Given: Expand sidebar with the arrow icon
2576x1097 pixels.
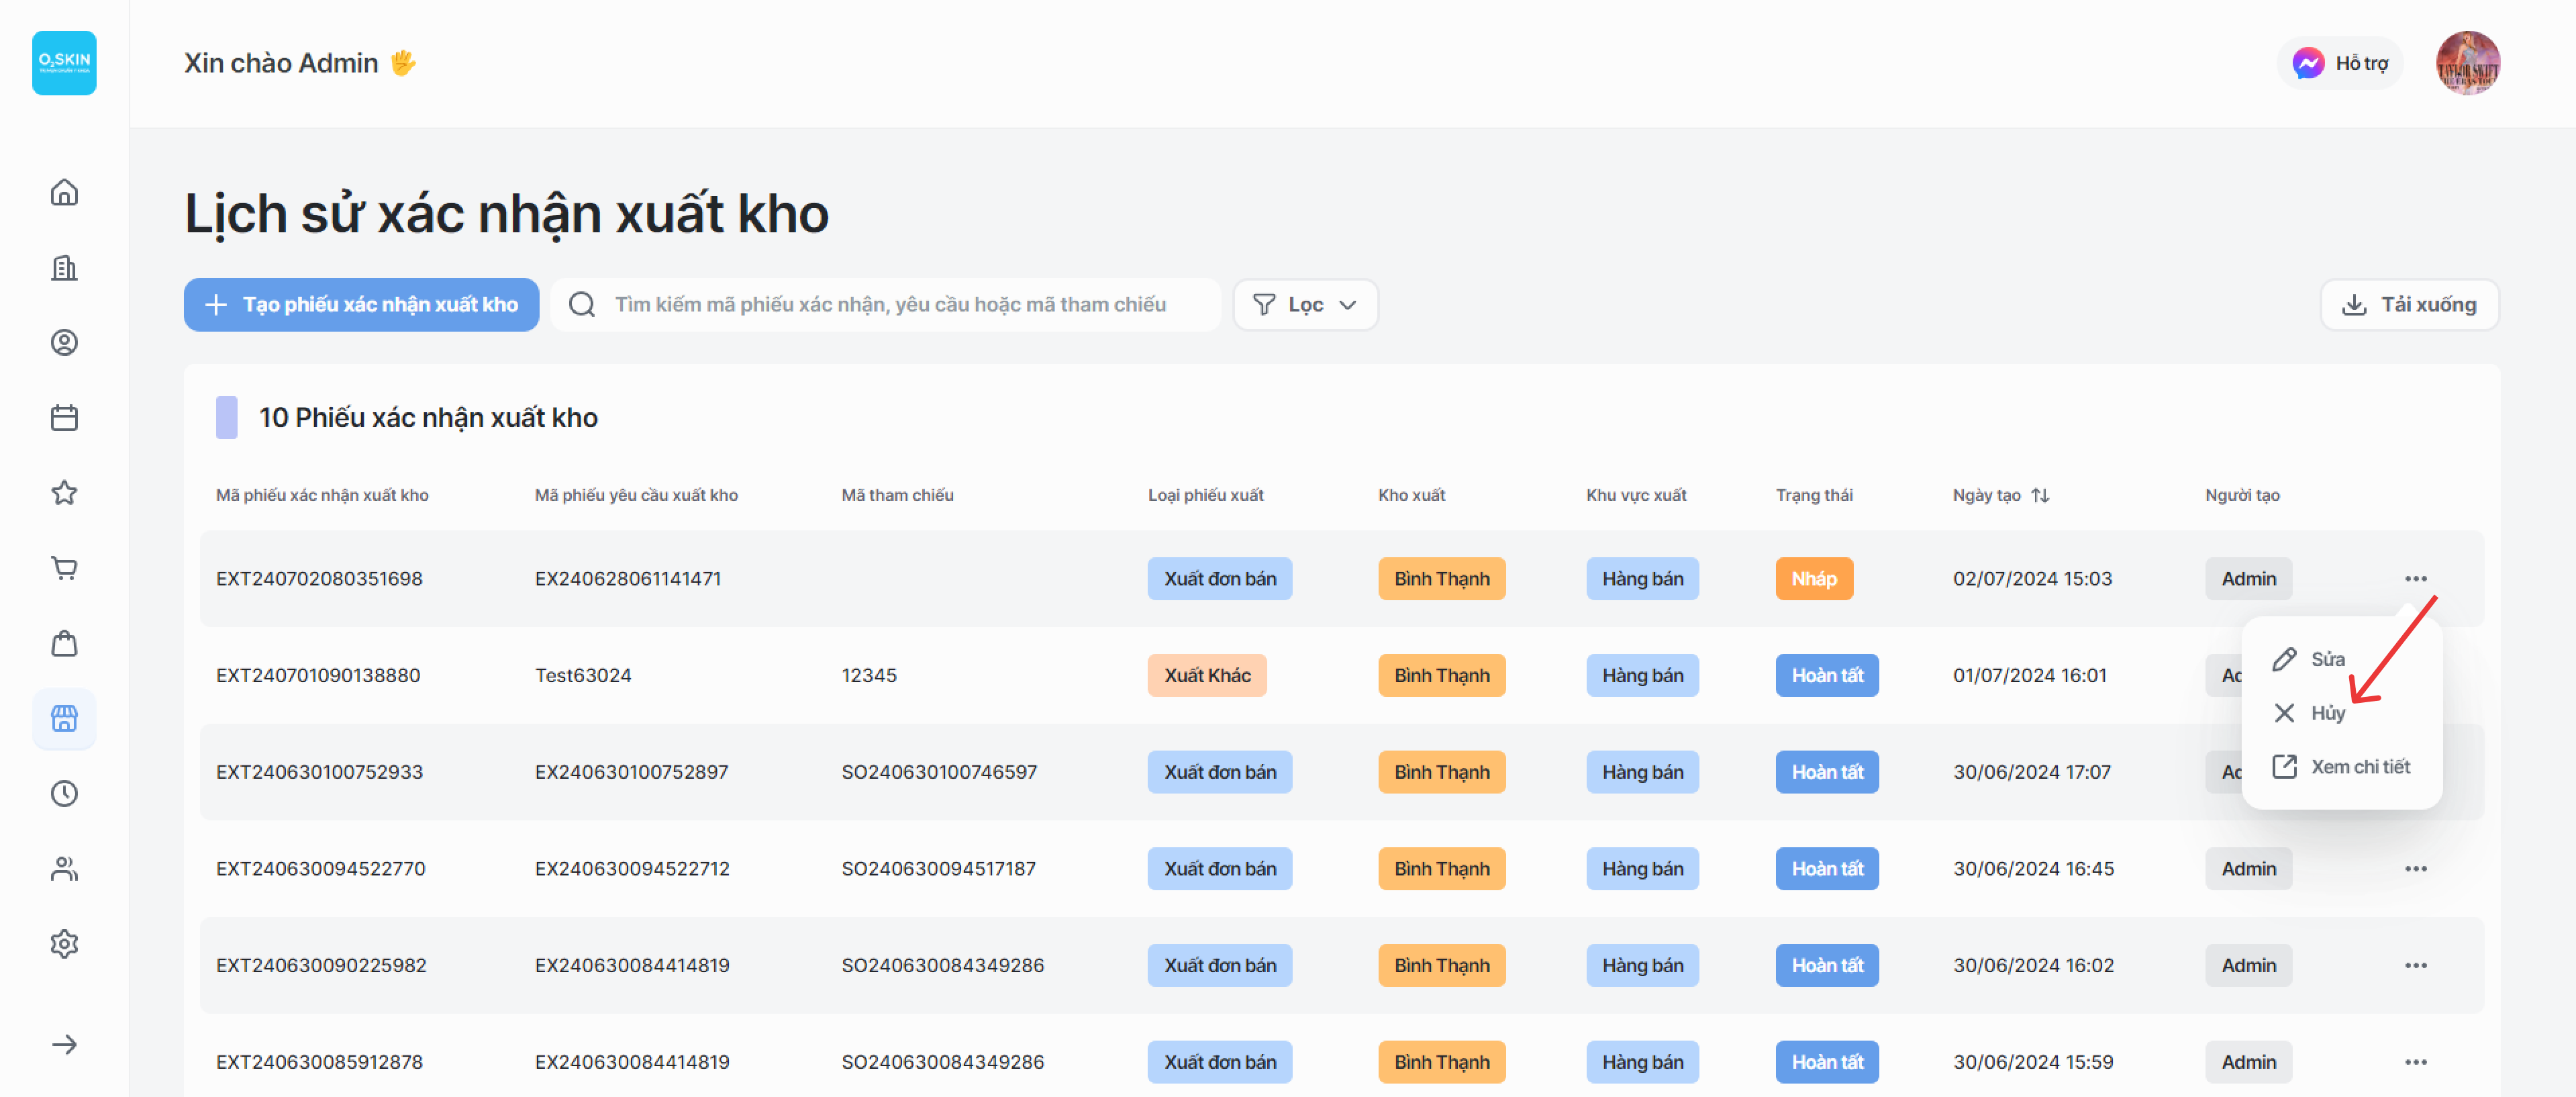Looking at the screenshot, I should tap(64, 1044).
